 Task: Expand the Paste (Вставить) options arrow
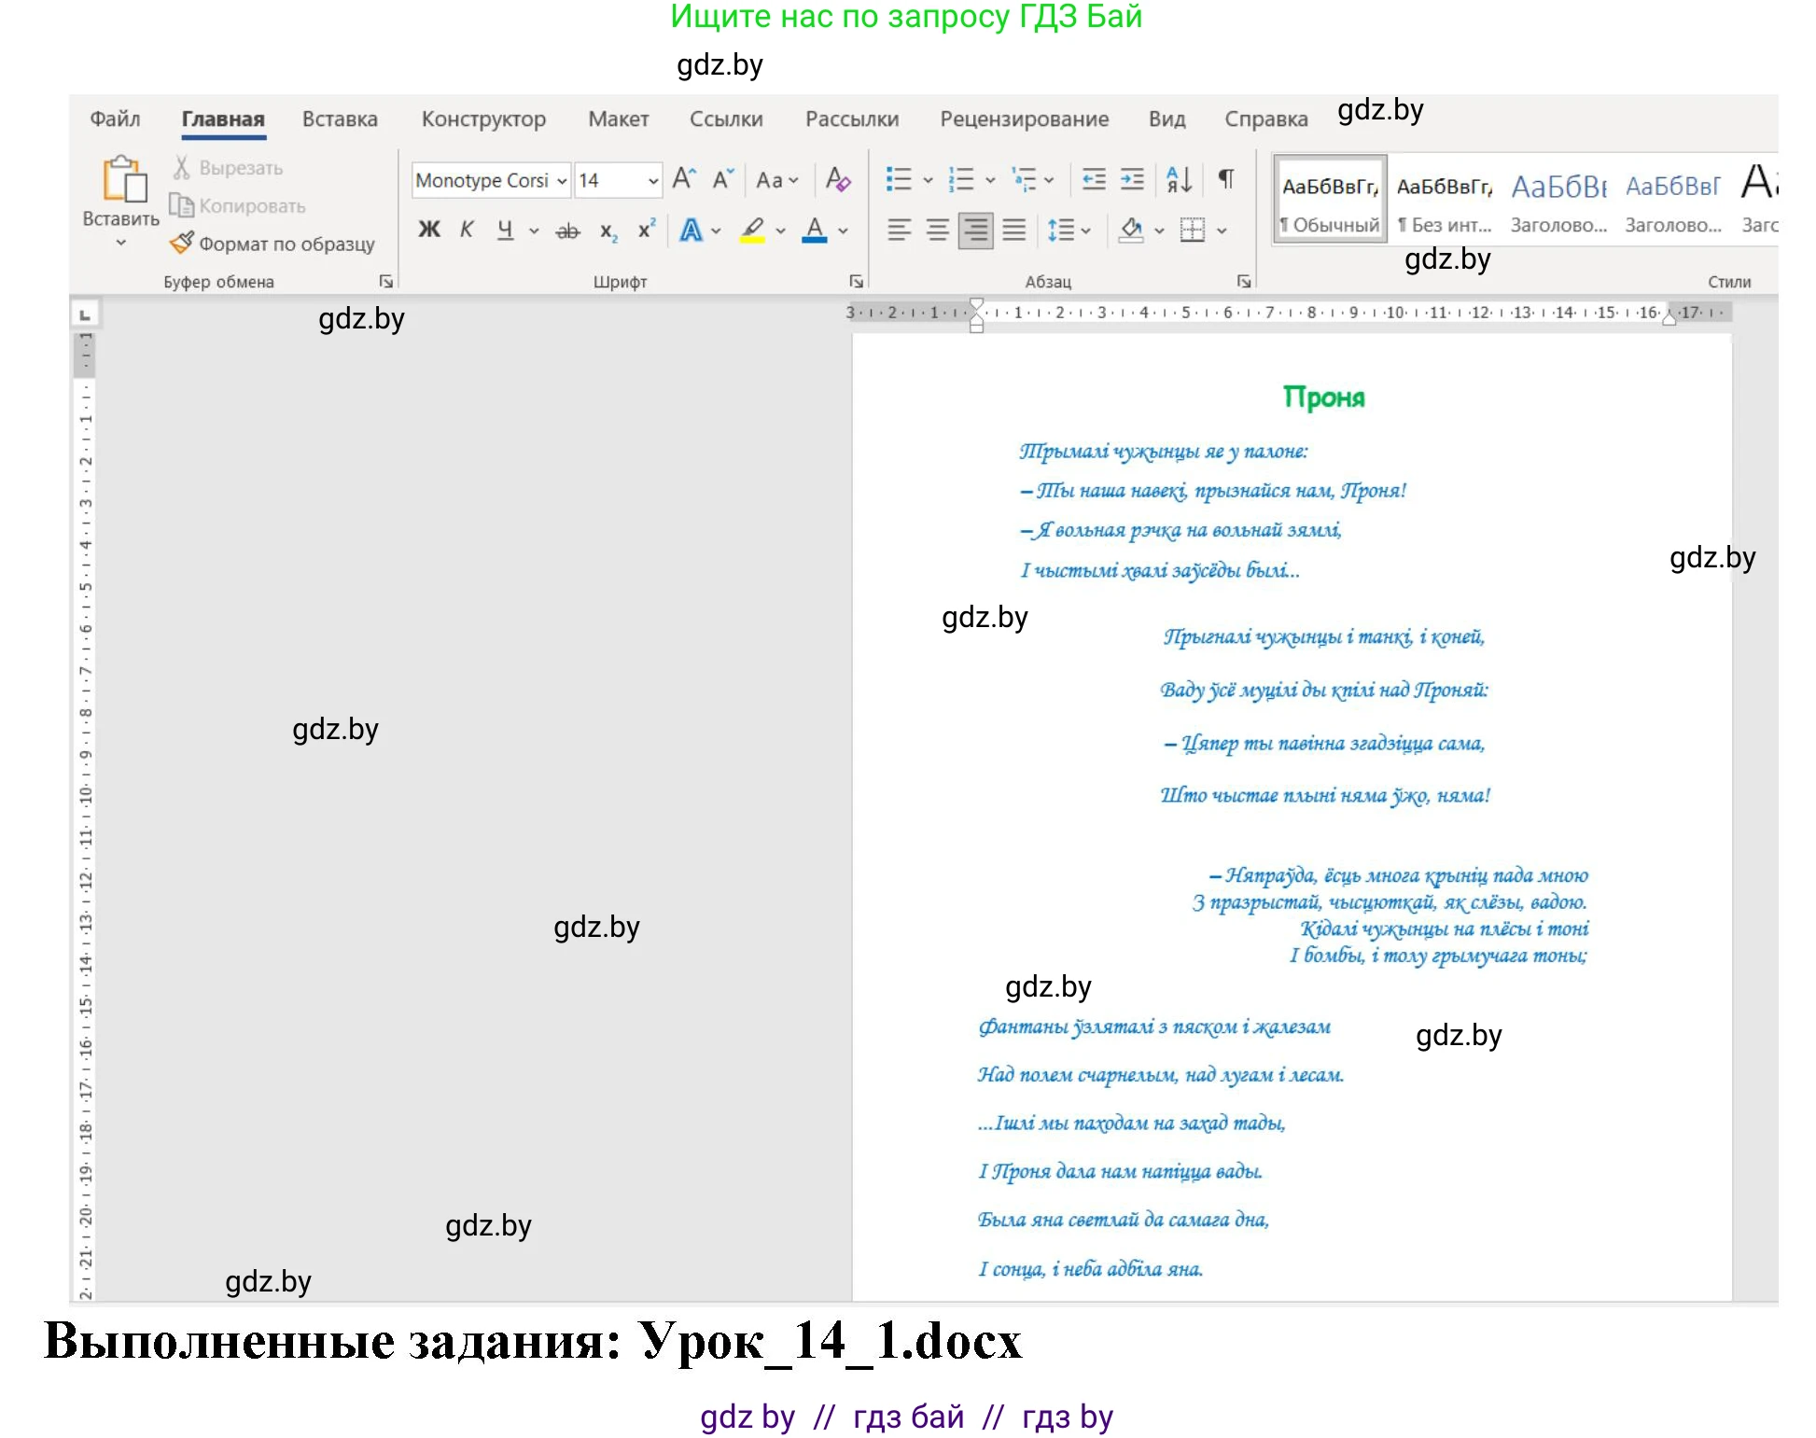[120, 244]
